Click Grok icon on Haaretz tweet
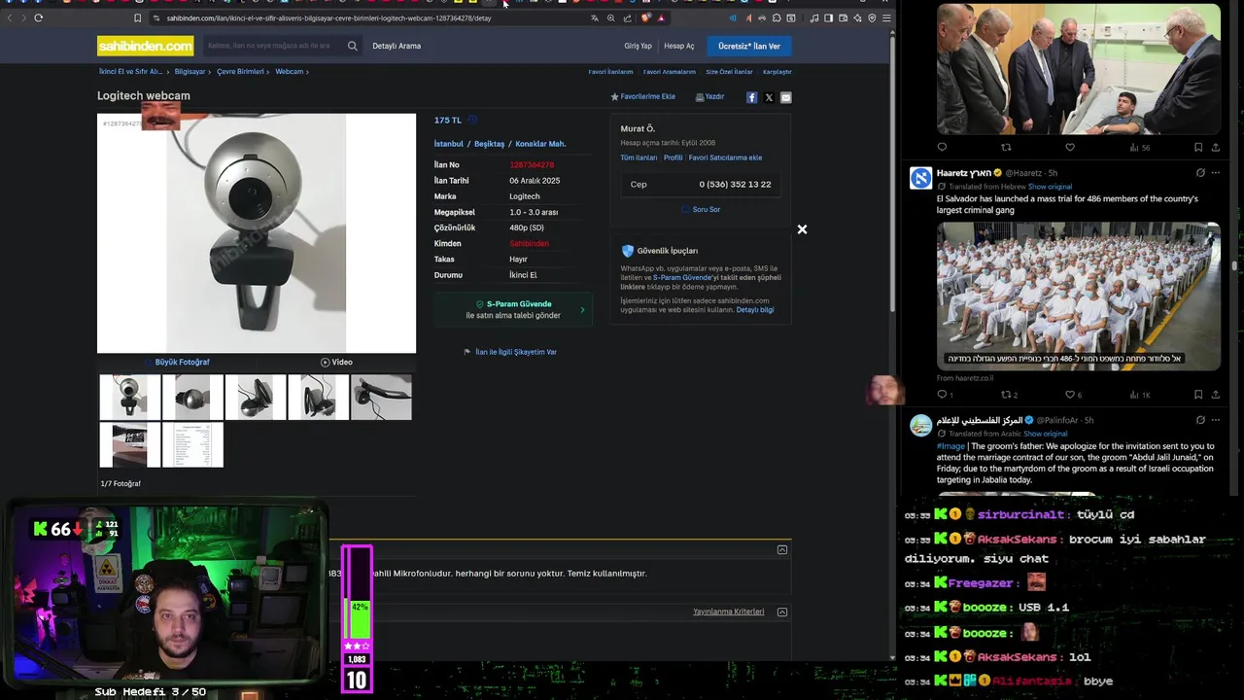 click(x=1200, y=173)
